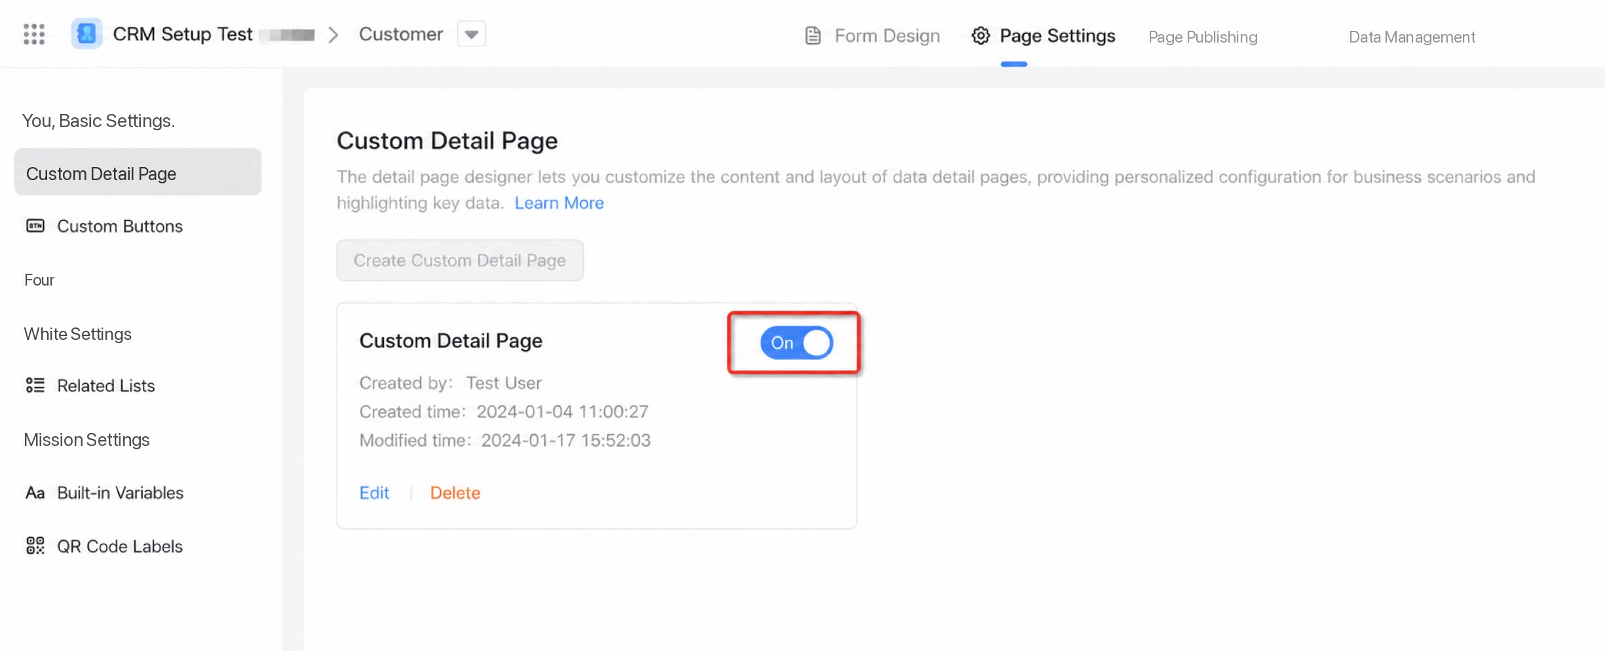This screenshot has width=1605, height=651.
Task: Click the breadcrumb chevron after CRM Setup Test
Action: [x=333, y=35]
